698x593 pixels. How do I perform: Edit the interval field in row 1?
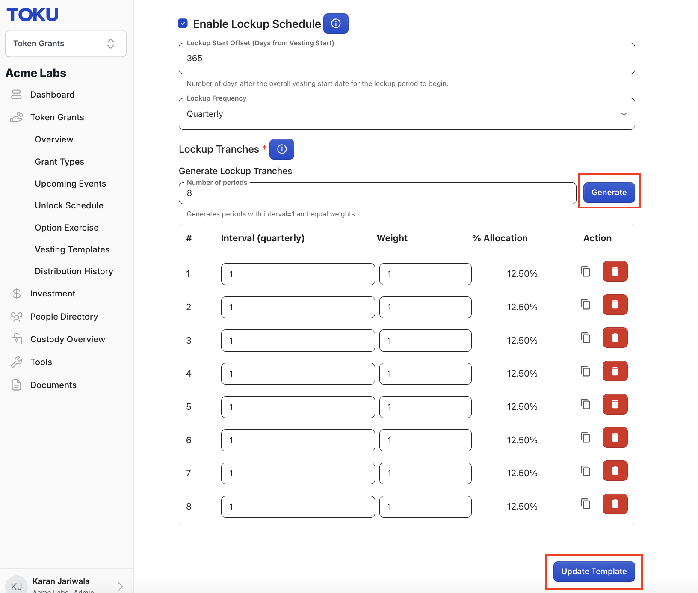[x=298, y=274]
